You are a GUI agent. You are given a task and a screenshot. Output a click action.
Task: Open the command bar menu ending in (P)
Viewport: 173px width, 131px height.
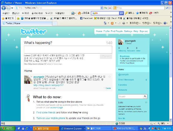(134, 23)
